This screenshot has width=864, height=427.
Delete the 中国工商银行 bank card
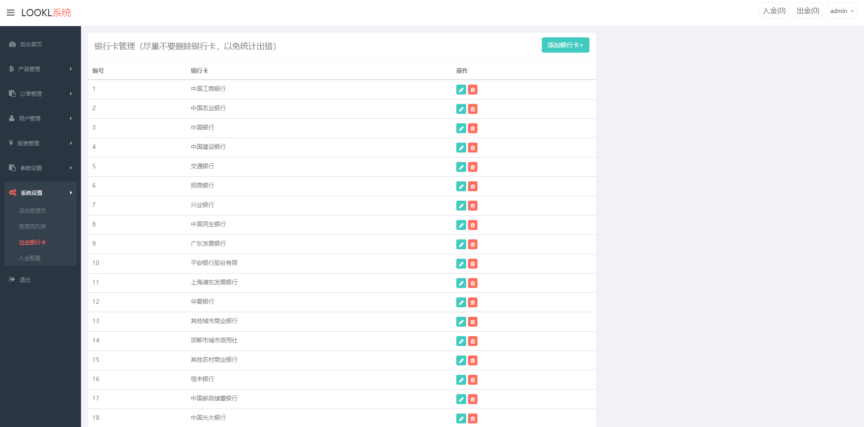[472, 90]
